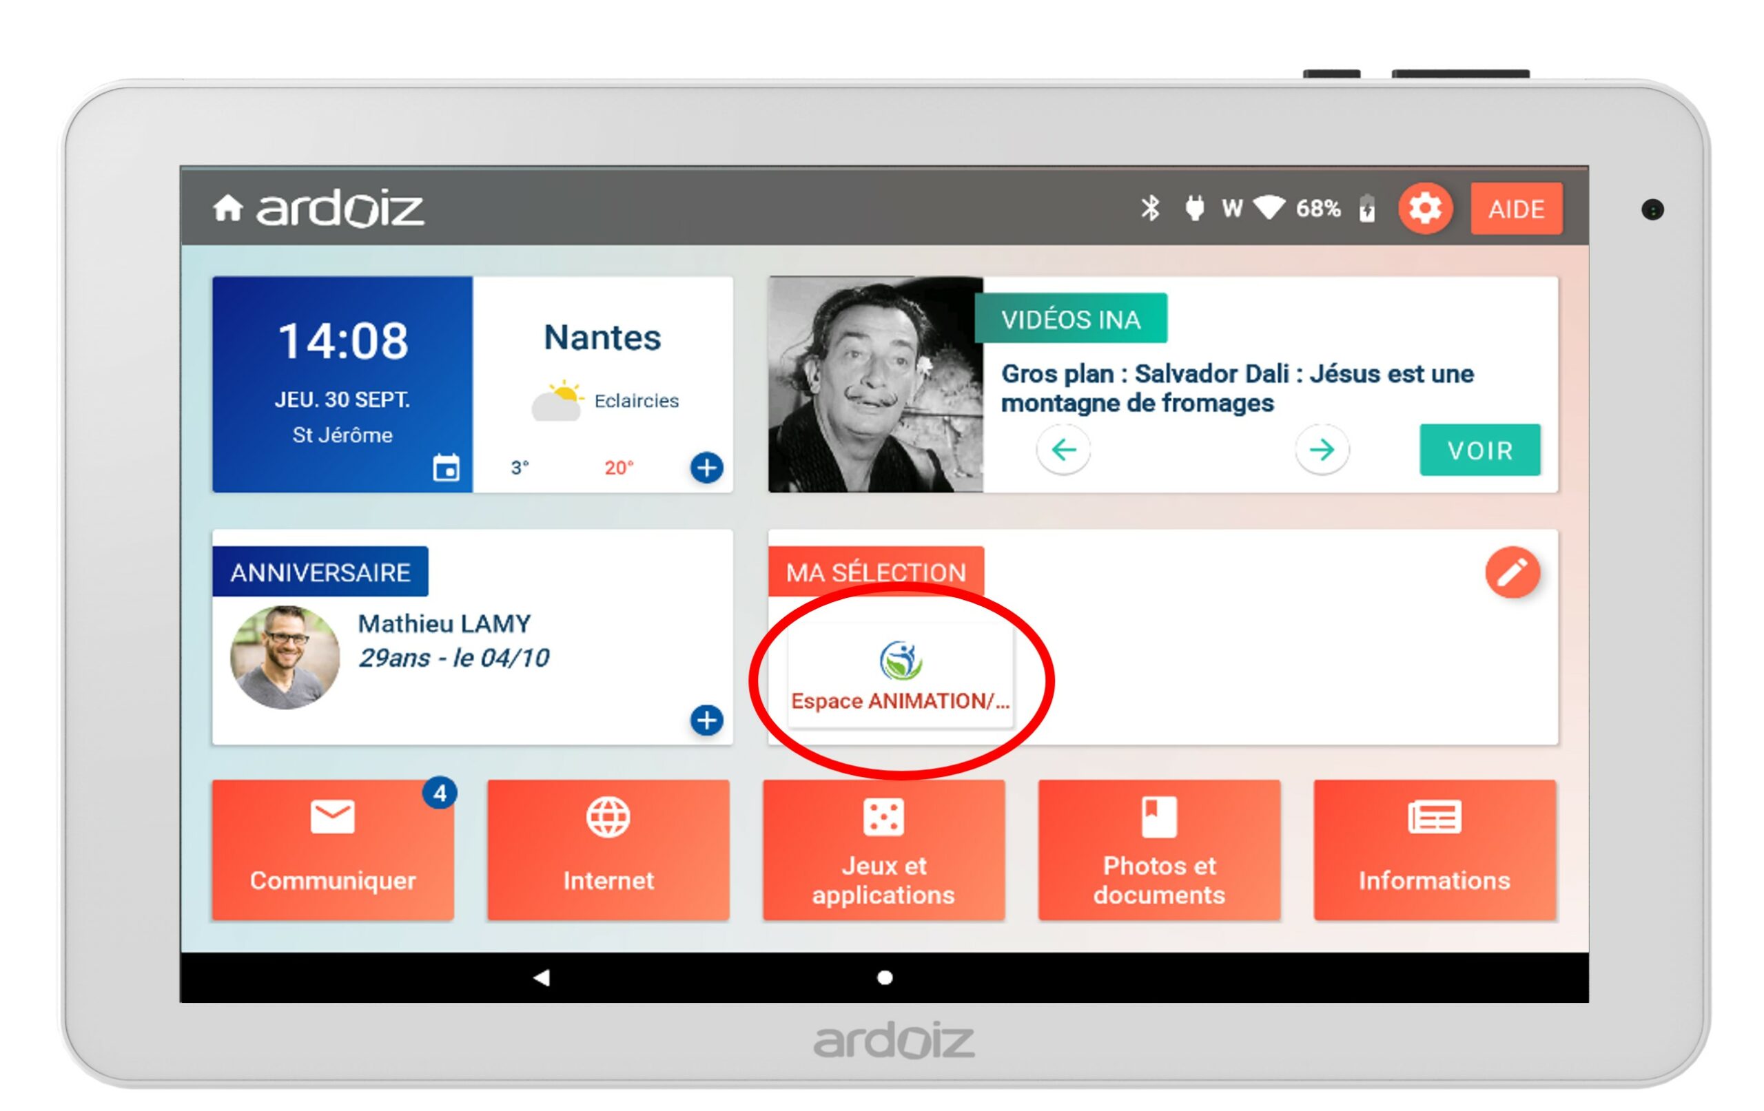Open the Informations tile
Viewport: 1764px width, 1111px height.
coord(1435,849)
